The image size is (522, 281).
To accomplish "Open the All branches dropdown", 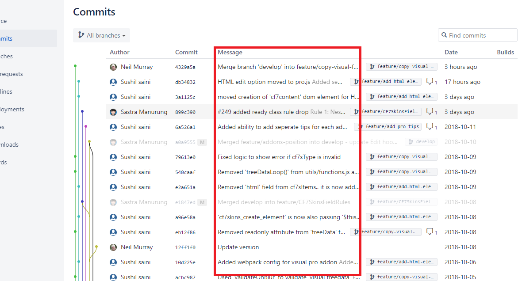I will click(101, 35).
